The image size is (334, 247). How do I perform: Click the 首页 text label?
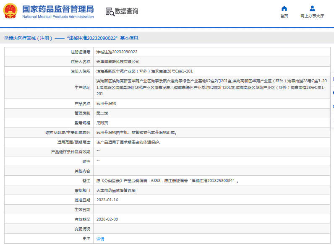pos(284,16)
